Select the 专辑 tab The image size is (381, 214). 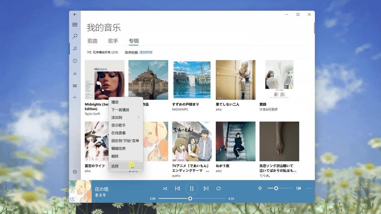[134, 41]
